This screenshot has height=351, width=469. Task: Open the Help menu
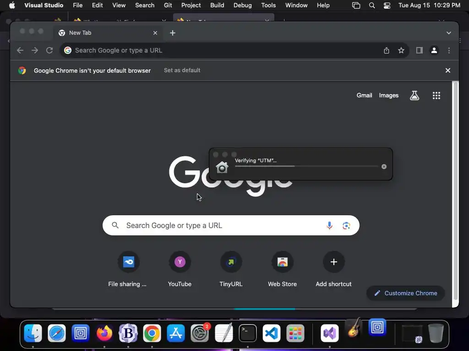click(x=323, y=5)
